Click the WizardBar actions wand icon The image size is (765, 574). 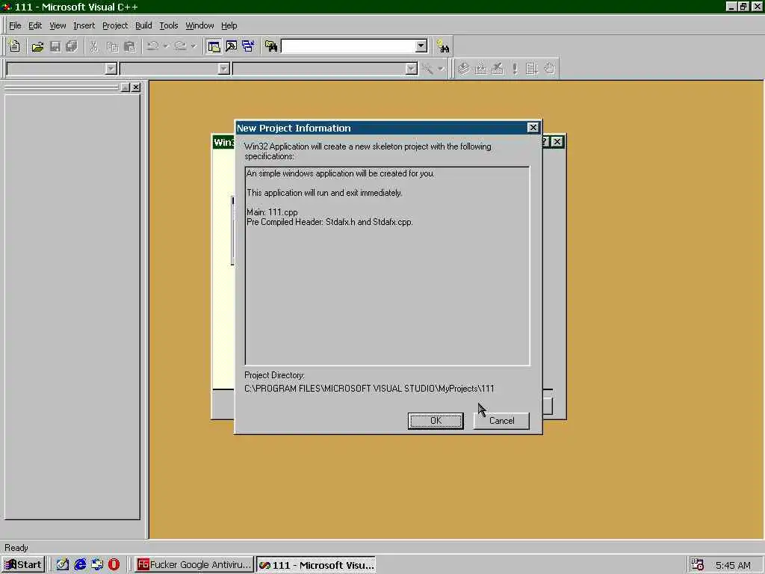[428, 69]
